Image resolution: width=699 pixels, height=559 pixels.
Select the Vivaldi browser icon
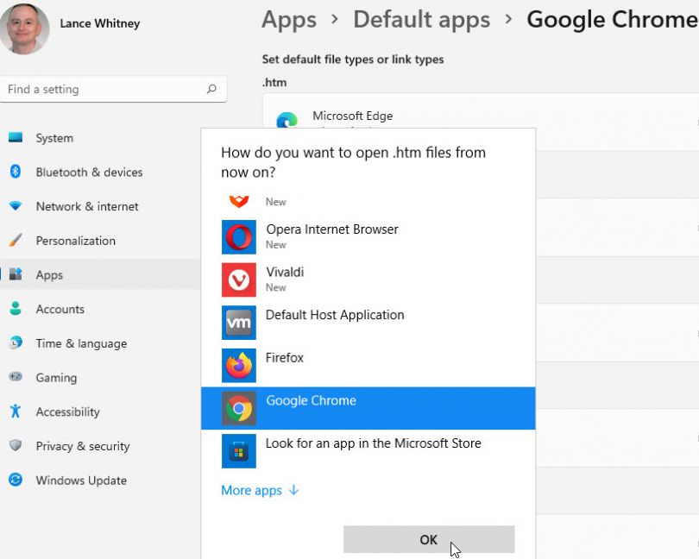pyautogui.click(x=238, y=279)
